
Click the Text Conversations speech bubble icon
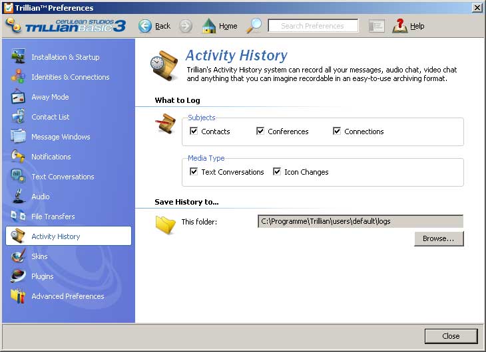coord(18,176)
